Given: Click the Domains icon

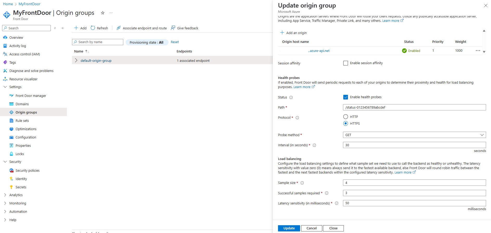Looking at the screenshot, I should tap(11, 104).
